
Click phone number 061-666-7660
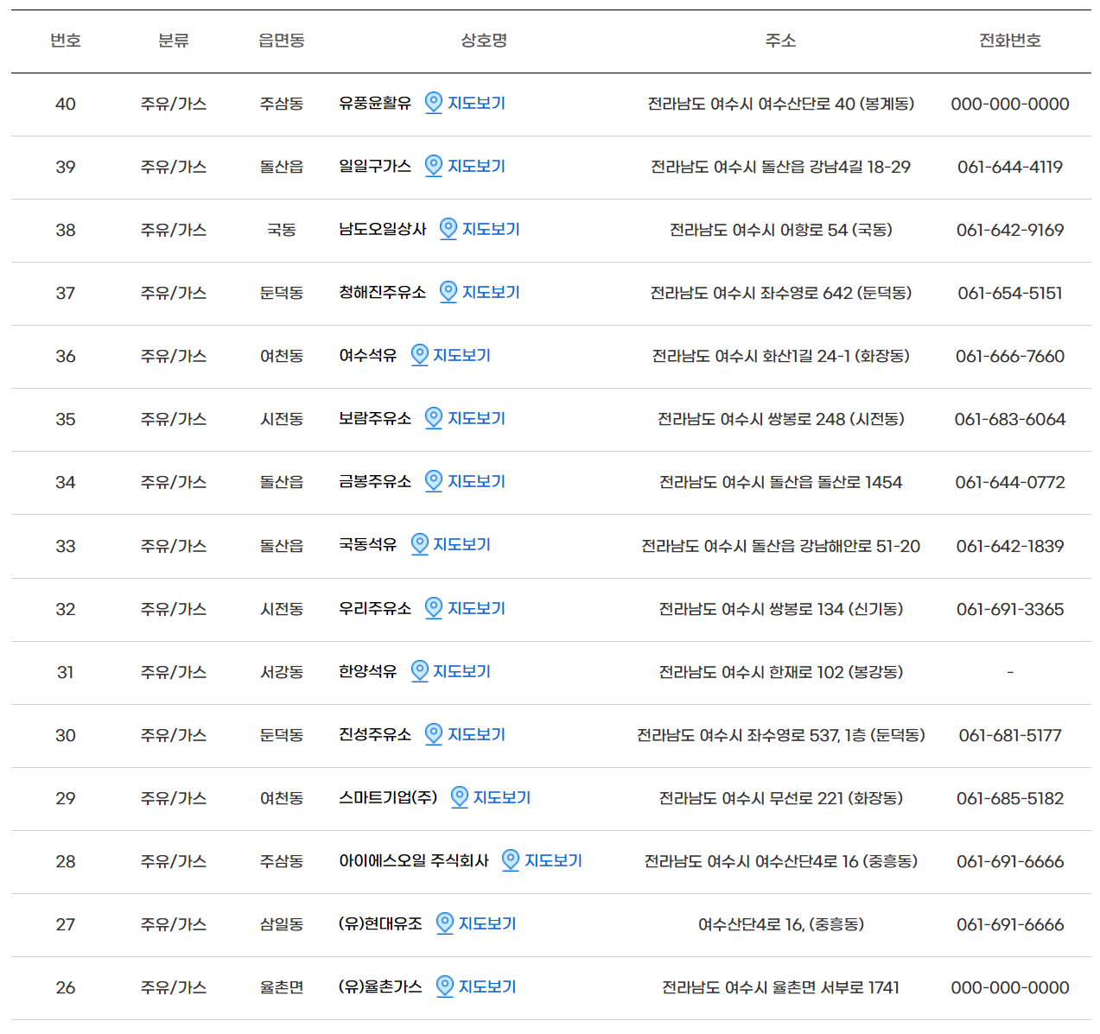tap(1010, 356)
